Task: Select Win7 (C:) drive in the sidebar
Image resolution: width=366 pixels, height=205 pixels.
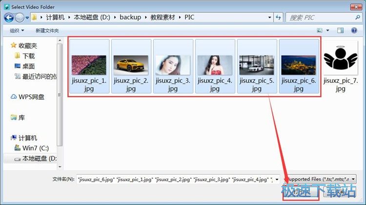Action: click(x=36, y=148)
